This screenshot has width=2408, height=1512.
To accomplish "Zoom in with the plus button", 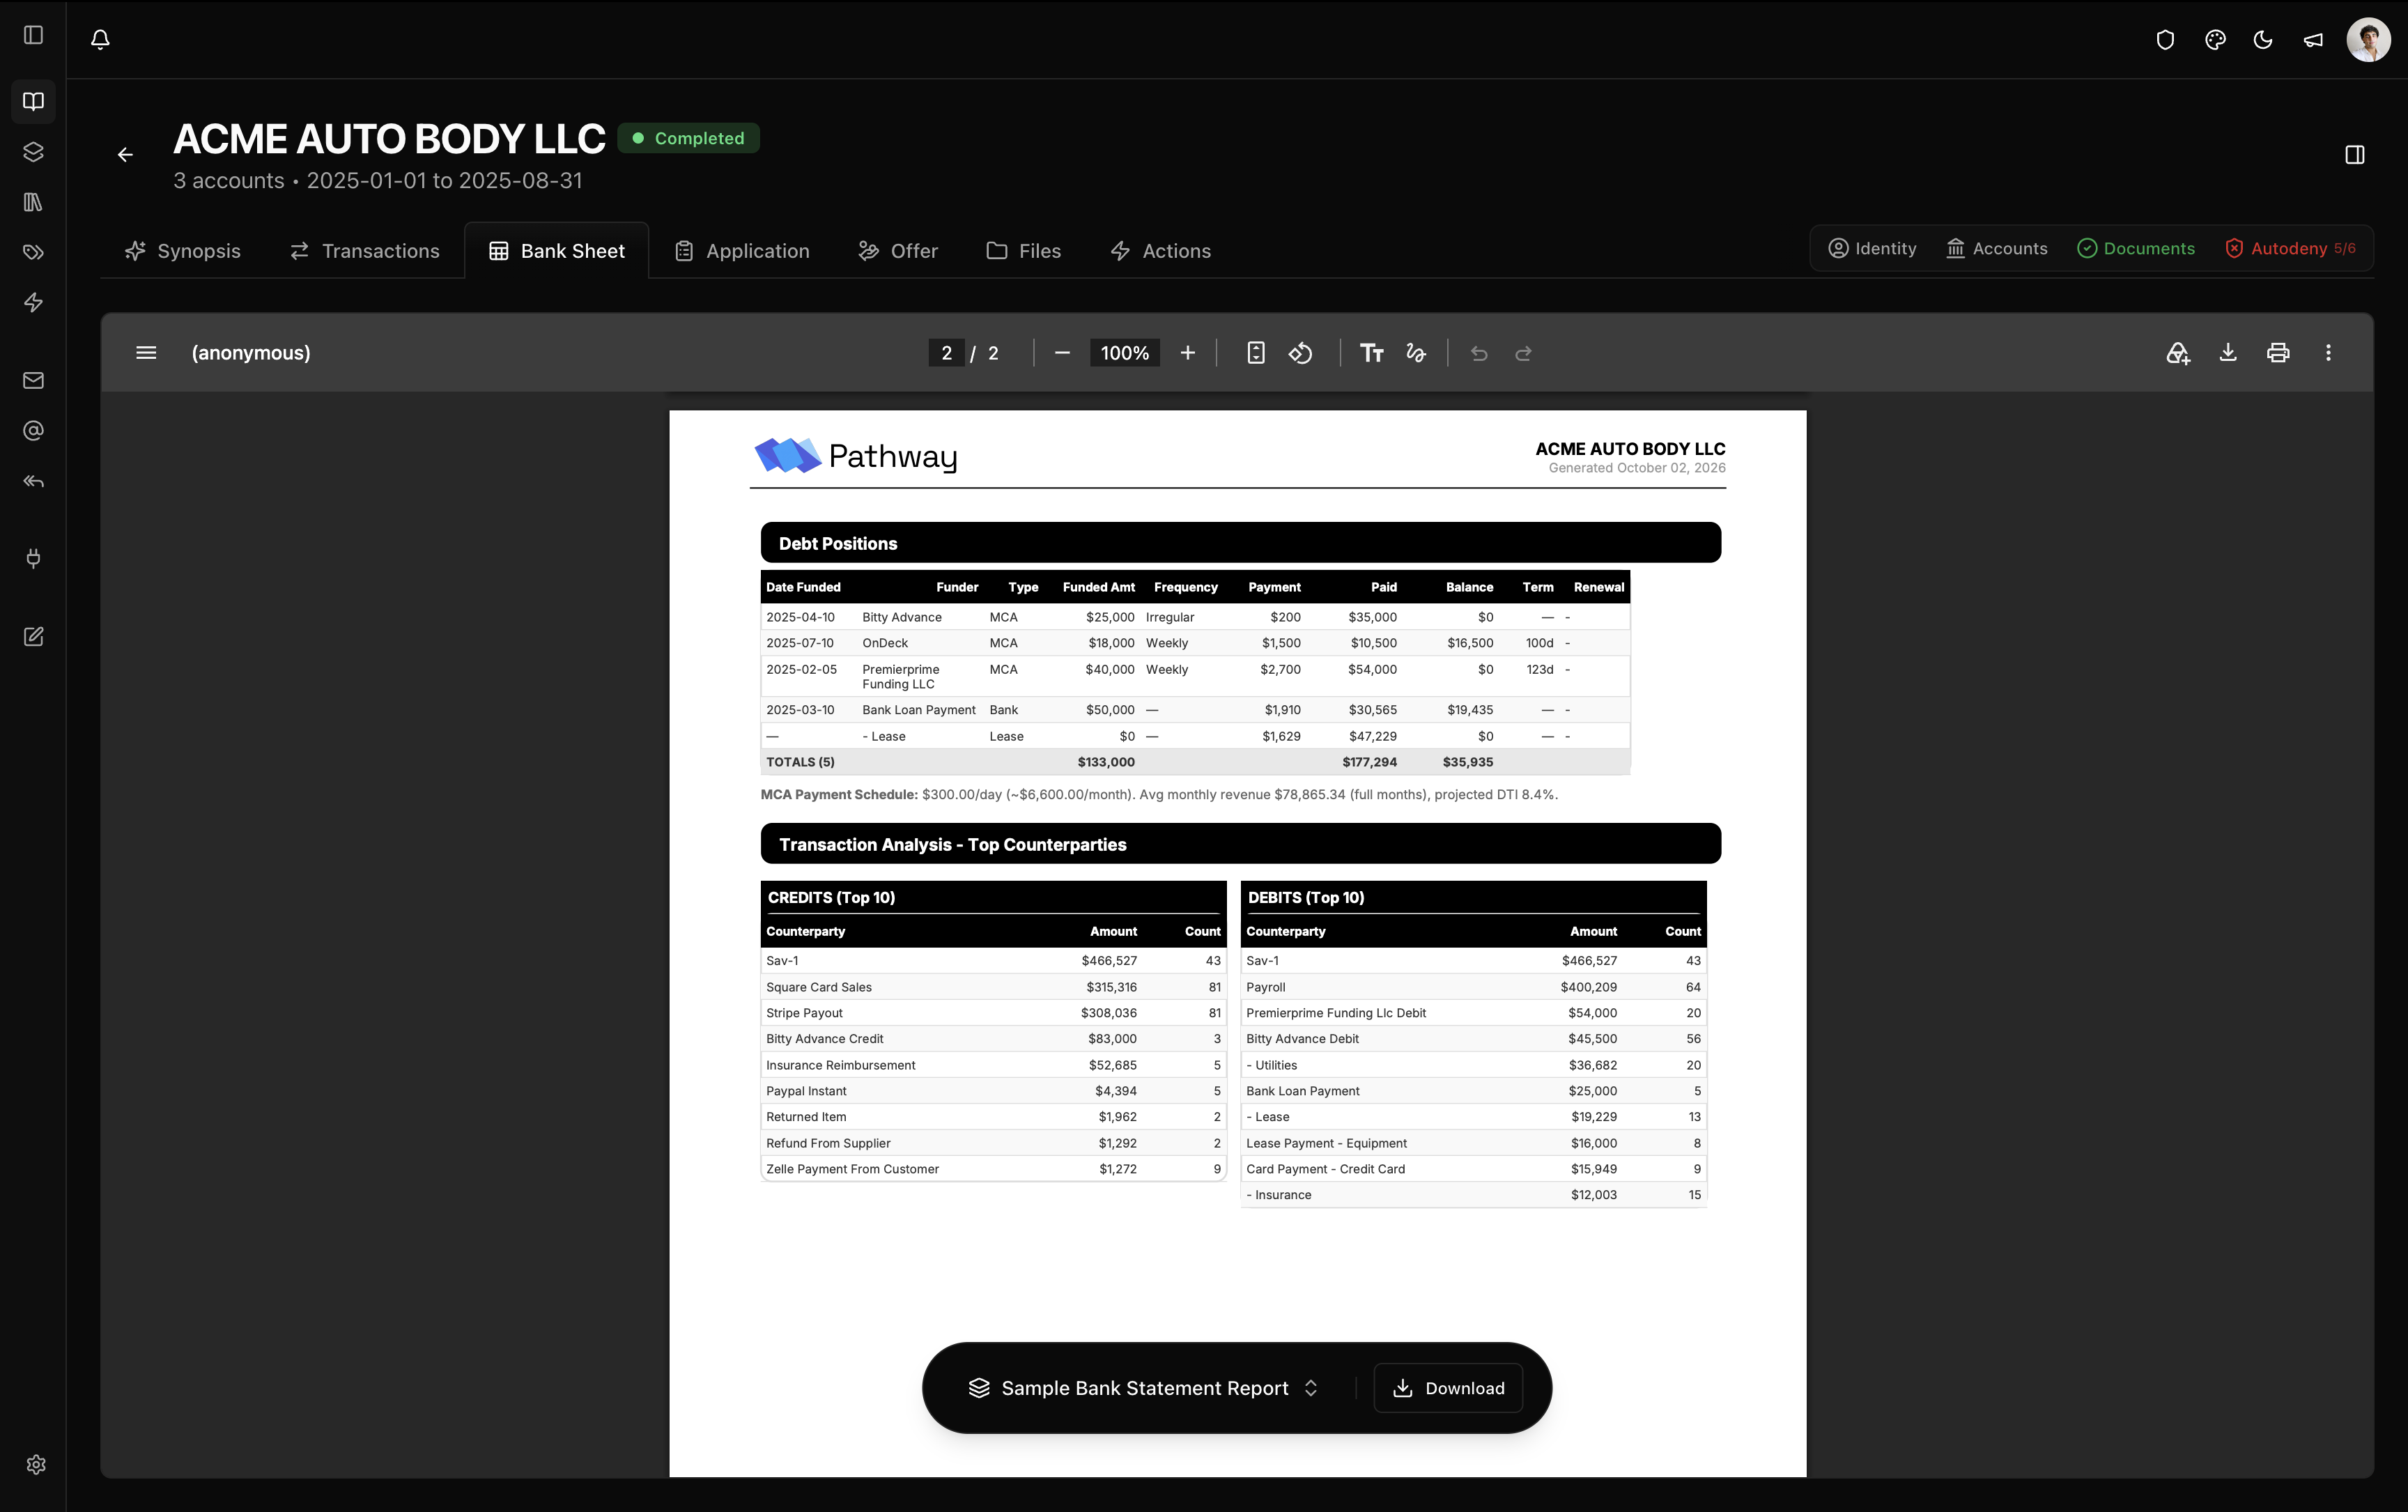I will click(1187, 353).
